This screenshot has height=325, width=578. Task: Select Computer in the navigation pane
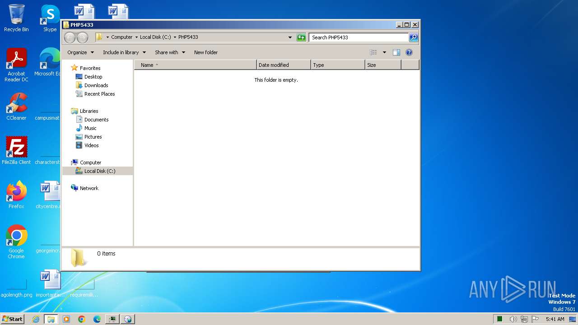pos(90,162)
